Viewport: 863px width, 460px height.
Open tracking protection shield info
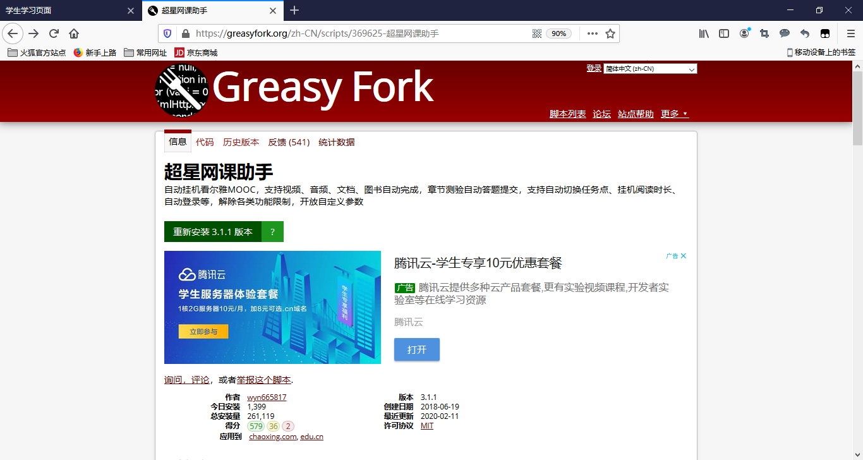pos(167,33)
